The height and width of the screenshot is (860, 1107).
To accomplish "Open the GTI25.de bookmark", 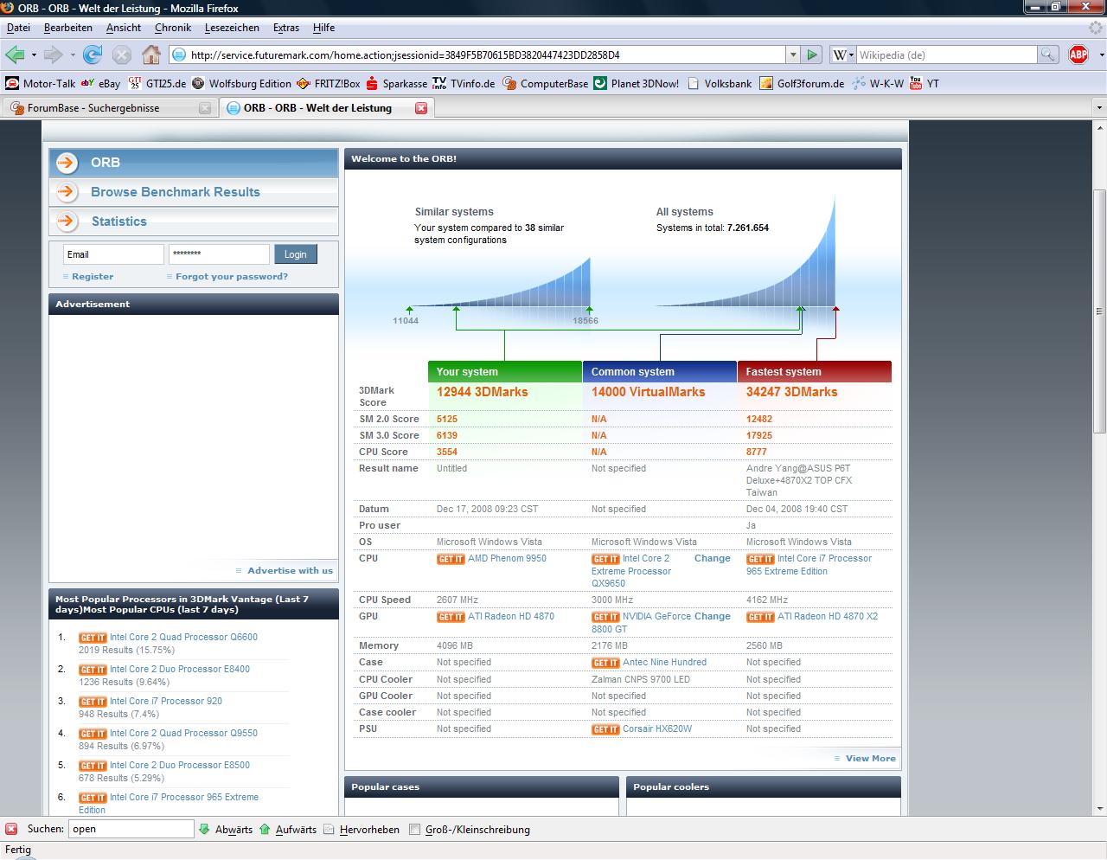I will (x=157, y=84).
